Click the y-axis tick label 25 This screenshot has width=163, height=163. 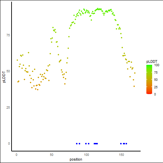click(8, 108)
